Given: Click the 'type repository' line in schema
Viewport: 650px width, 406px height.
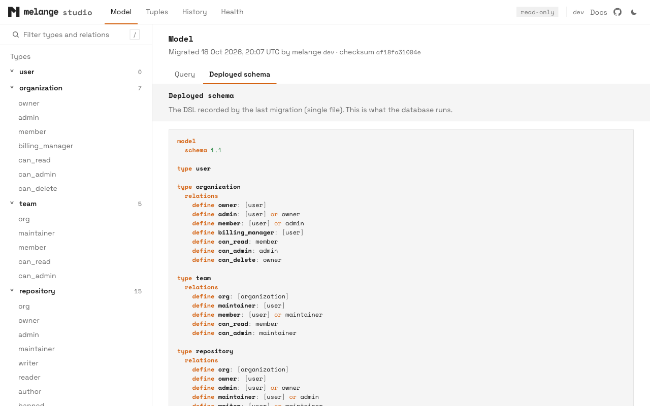Looking at the screenshot, I should click(x=205, y=351).
